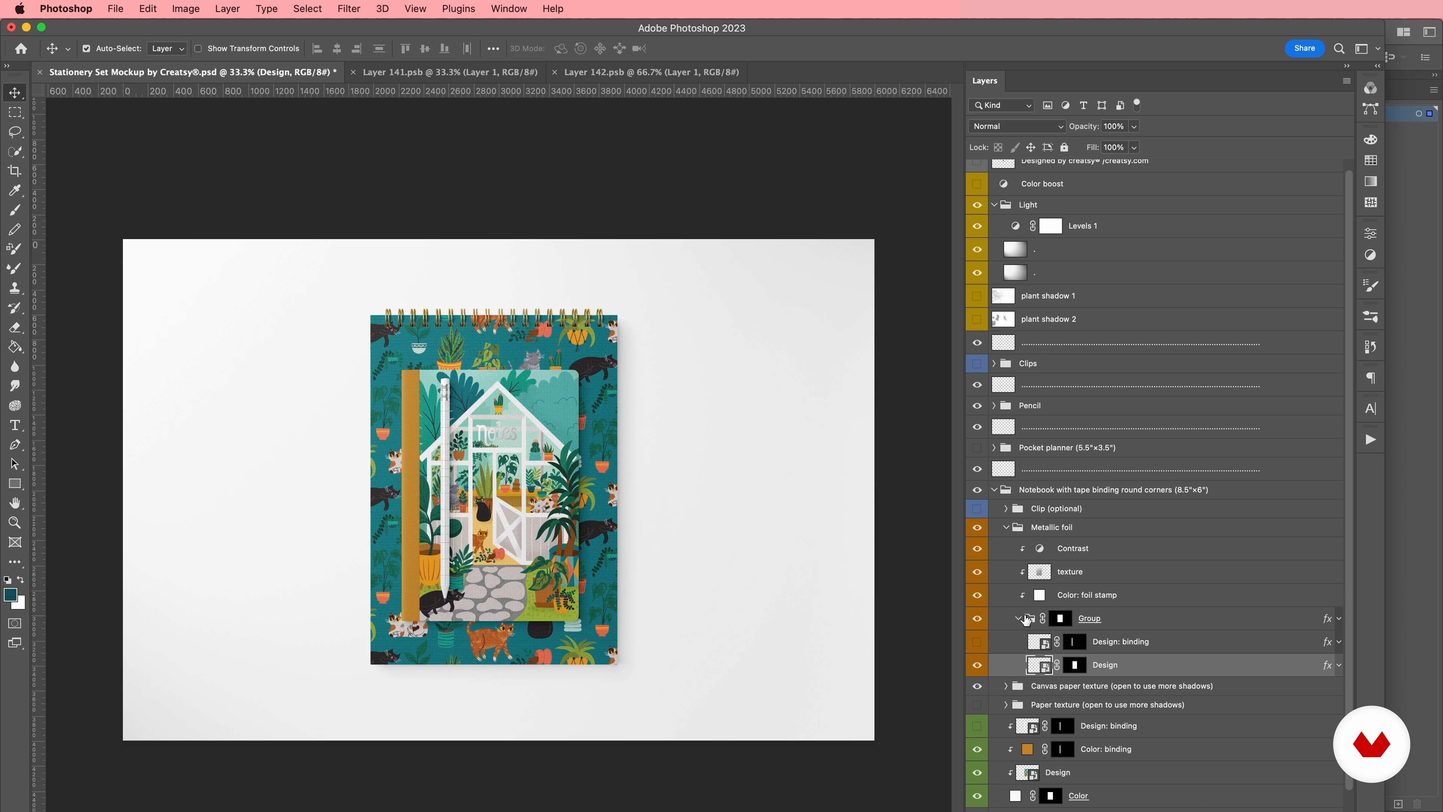Filter layers by adjustment layers
This screenshot has height=812, width=1443.
coord(1065,105)
